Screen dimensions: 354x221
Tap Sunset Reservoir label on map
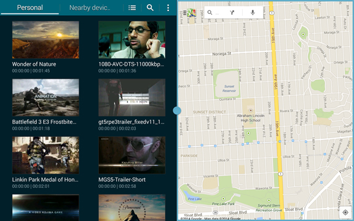[x=229, y=88]
